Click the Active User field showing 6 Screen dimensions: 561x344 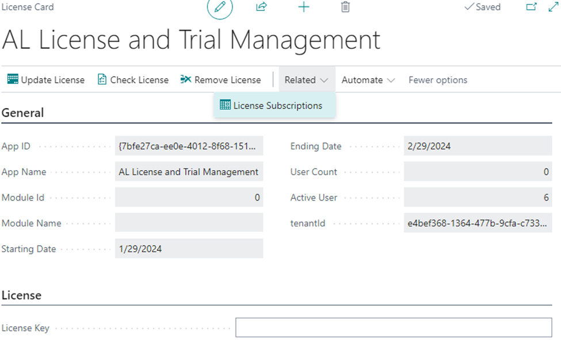478,197
